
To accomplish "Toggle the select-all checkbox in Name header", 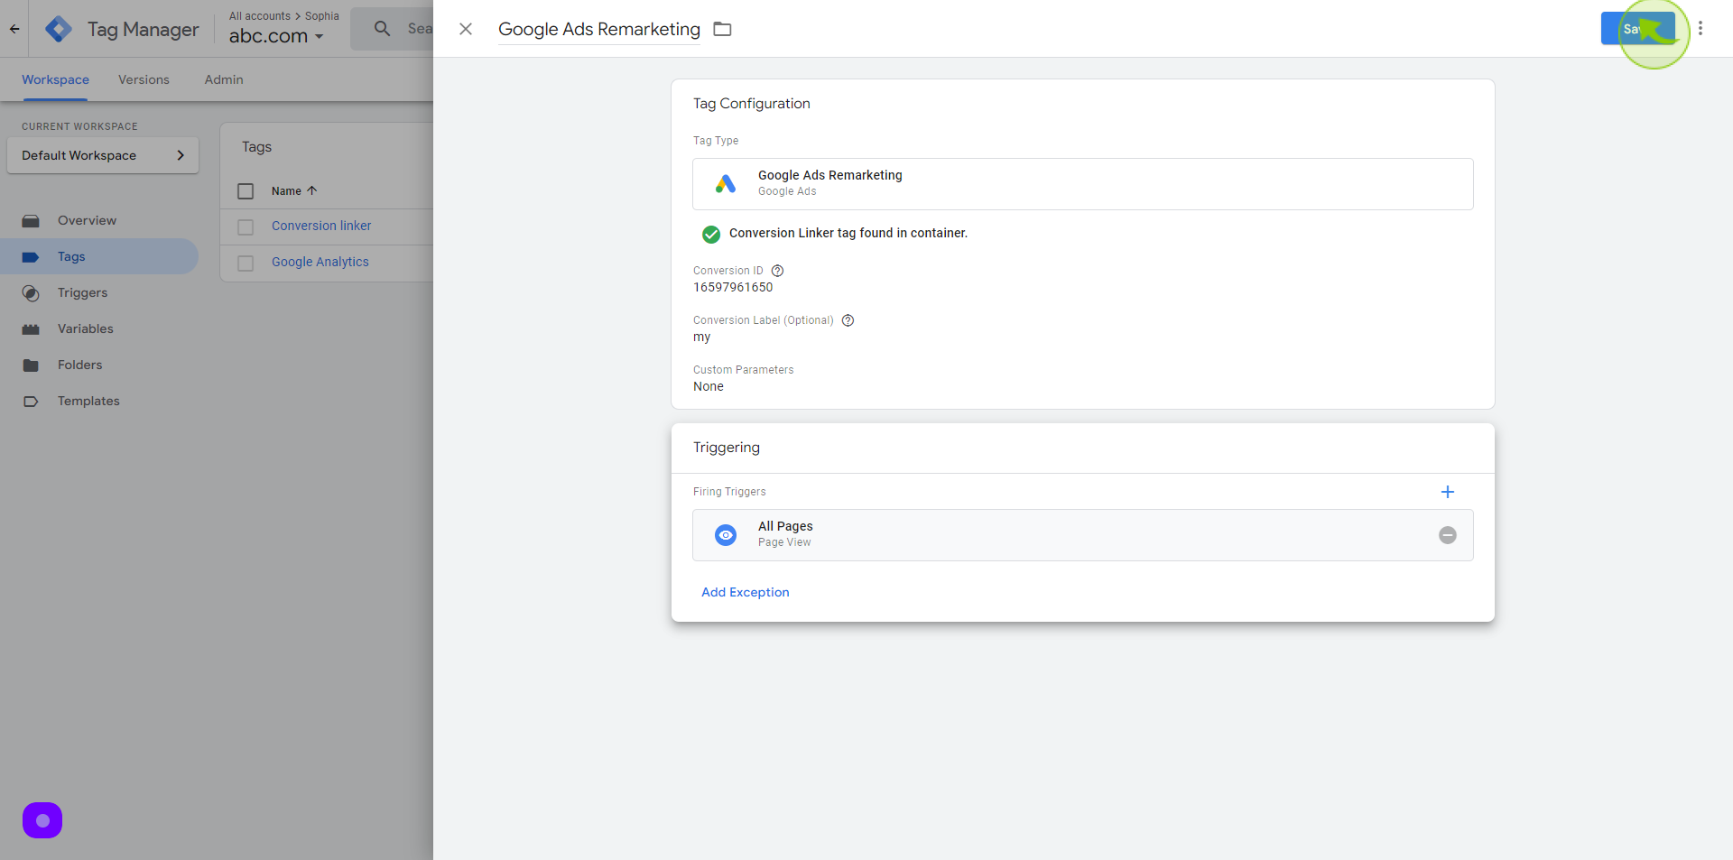I will point(246,191).
